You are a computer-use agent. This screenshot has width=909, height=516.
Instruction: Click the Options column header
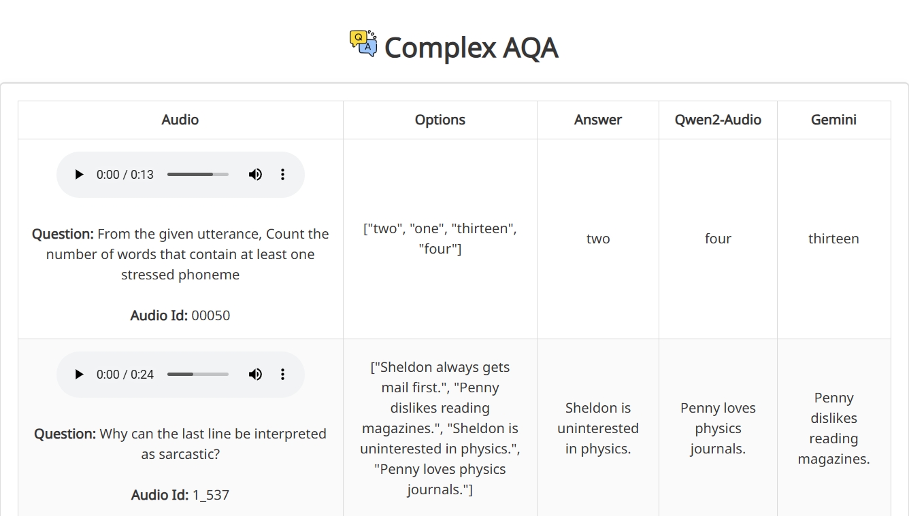pos(440,120)
